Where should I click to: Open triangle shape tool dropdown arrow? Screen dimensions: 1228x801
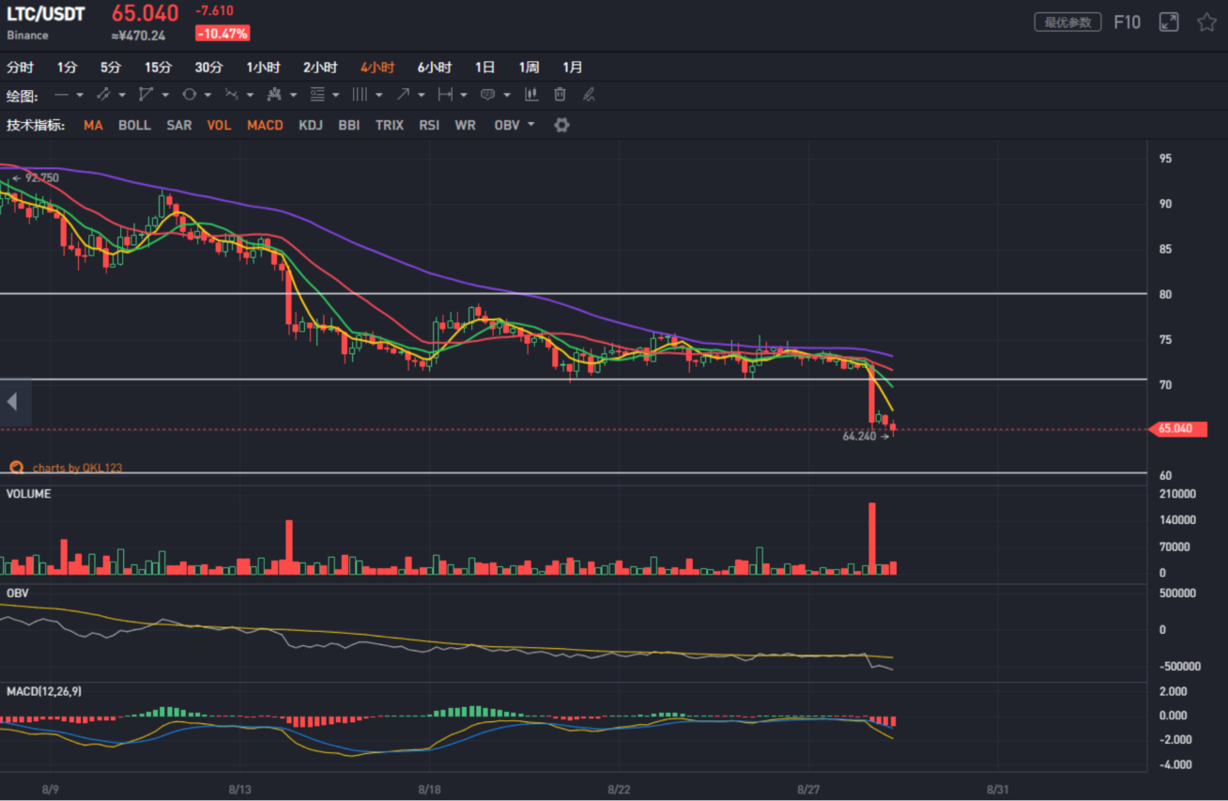pyautogui.click(x=165, y=96)
